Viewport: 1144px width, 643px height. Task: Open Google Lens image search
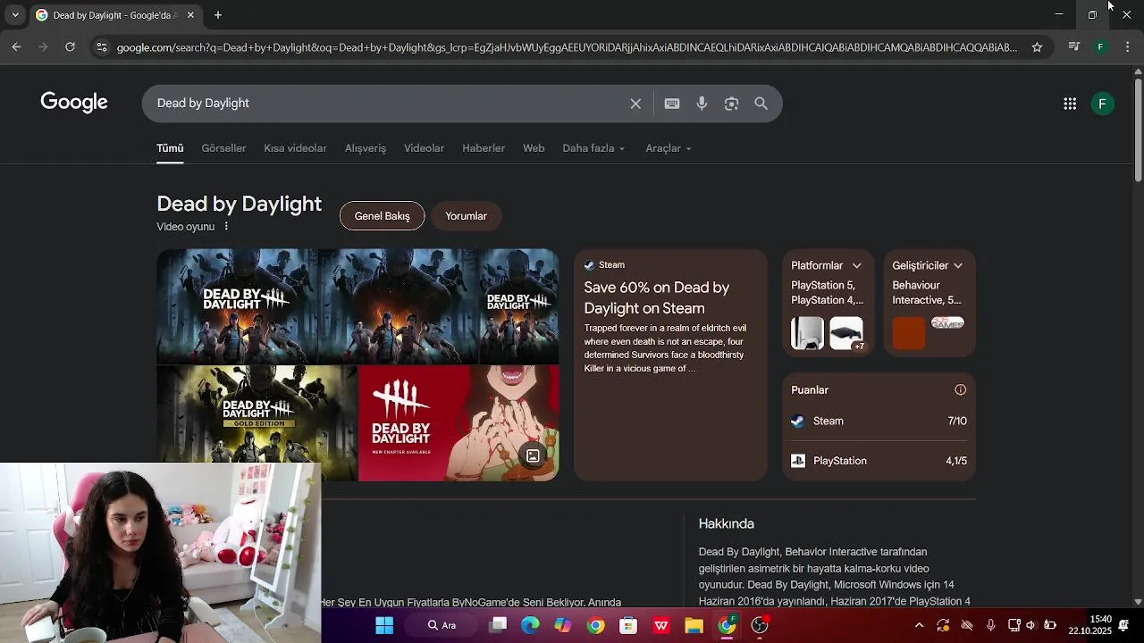tap(731, 104)
